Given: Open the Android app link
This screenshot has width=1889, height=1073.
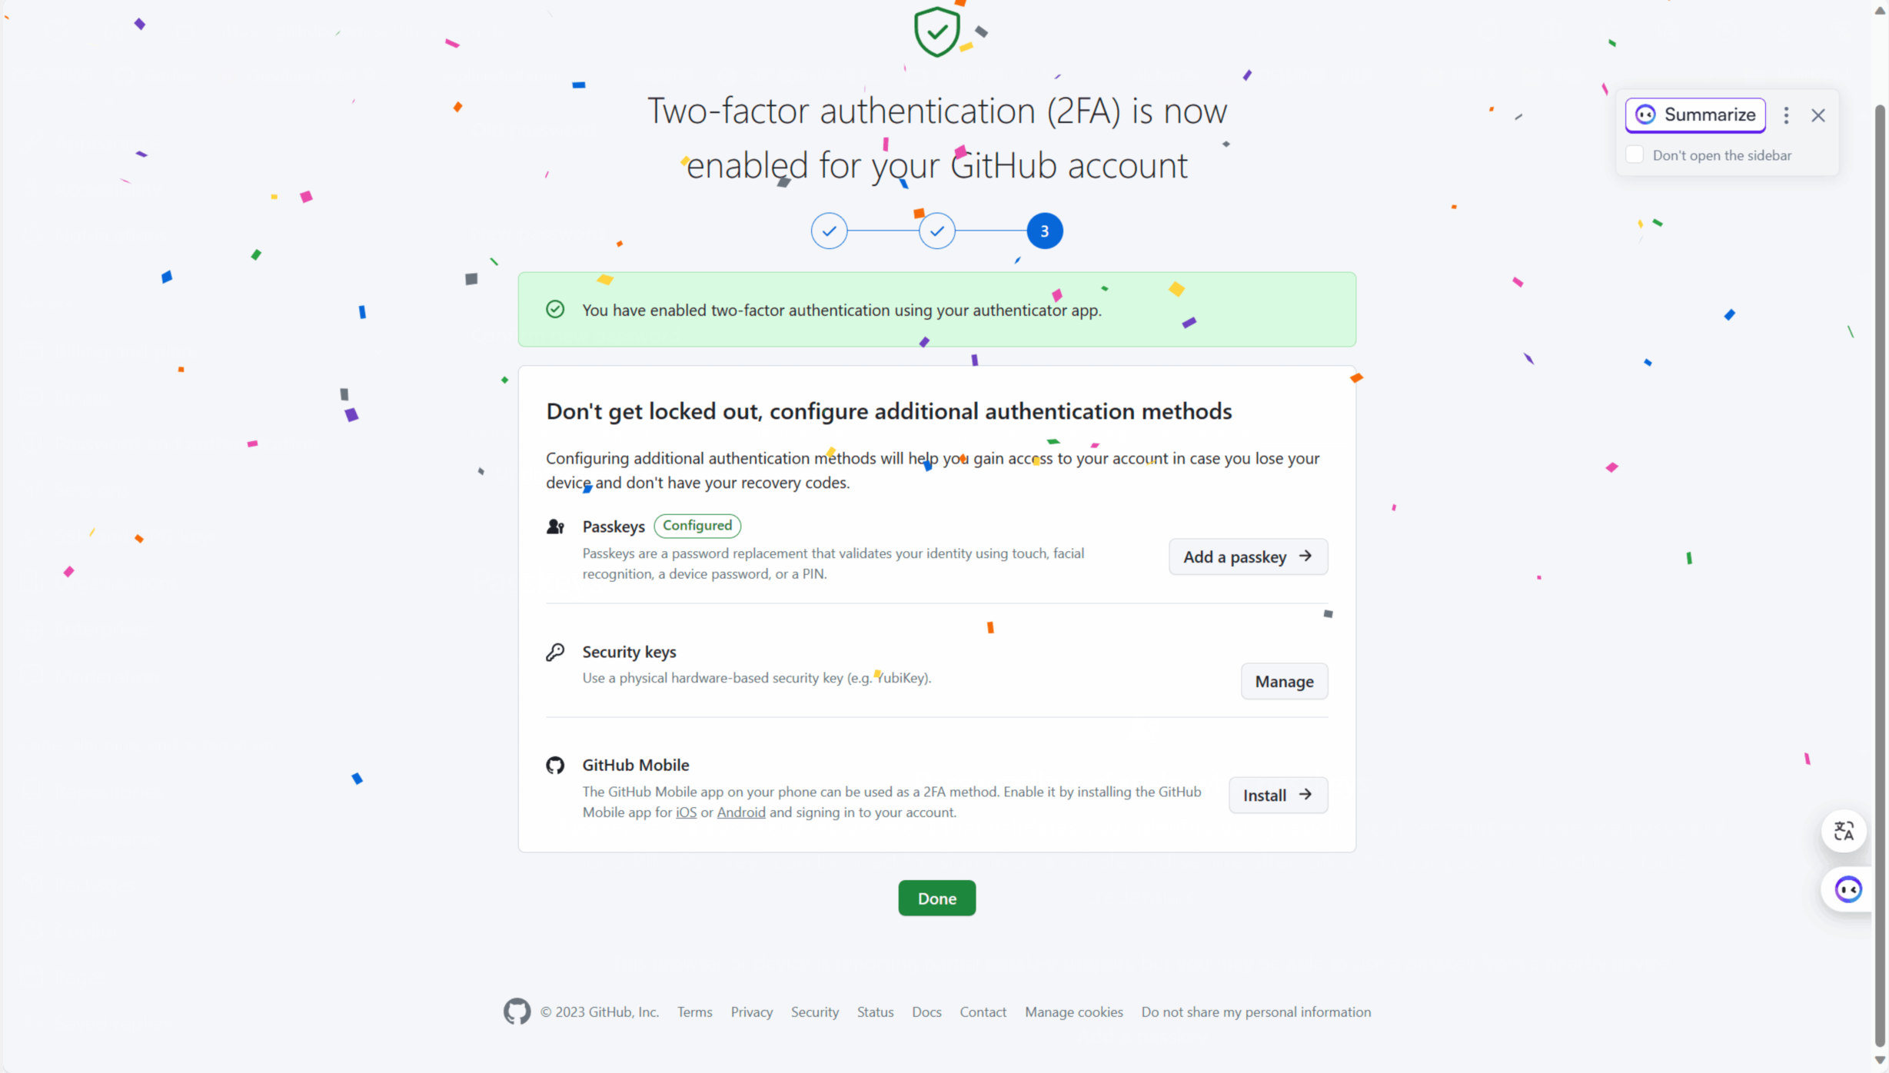Looking at the screenshot, I should pyautogui.click(x=741, y=812).
